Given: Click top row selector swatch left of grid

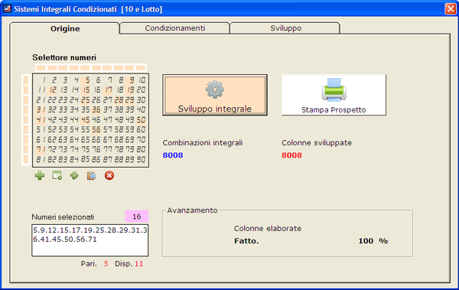Looking at the screenshot, I should pos(26,80).
